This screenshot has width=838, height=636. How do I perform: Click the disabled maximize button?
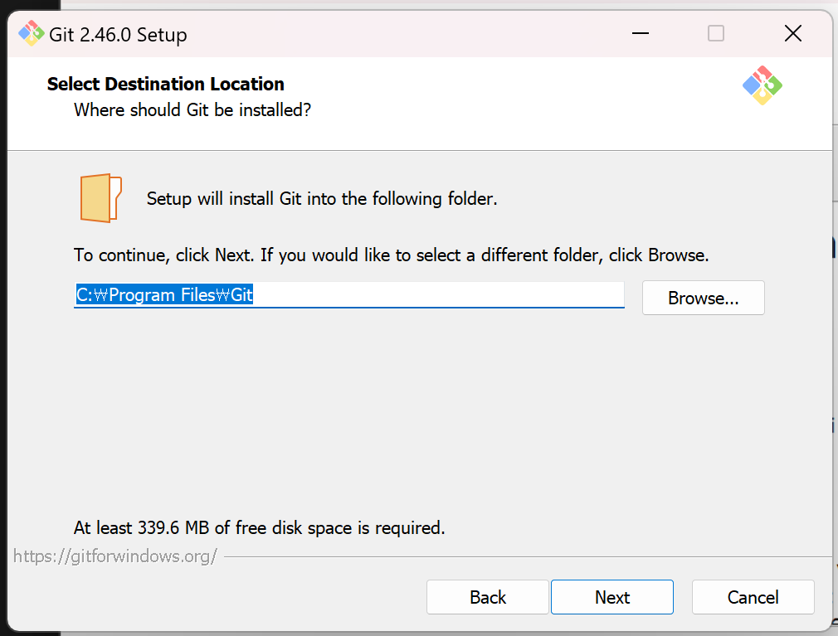[716, 34]
